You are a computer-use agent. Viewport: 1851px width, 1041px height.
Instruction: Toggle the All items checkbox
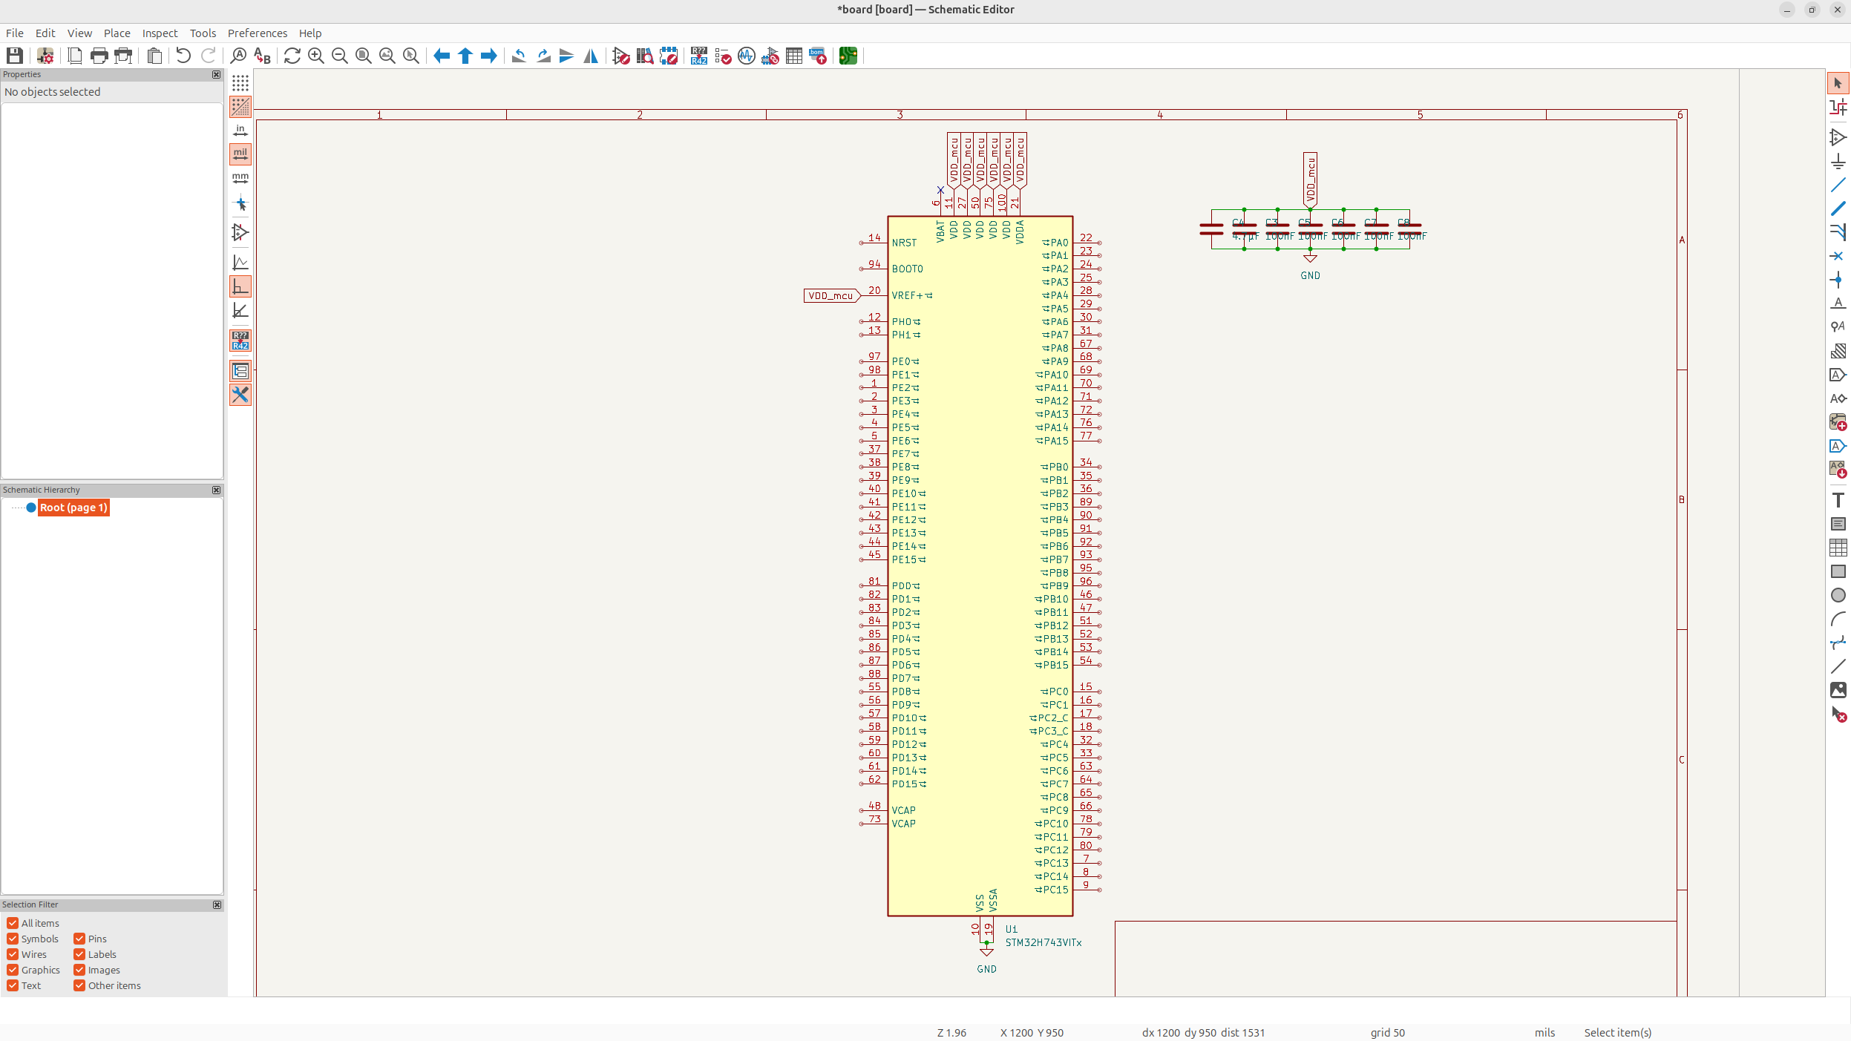13,923
